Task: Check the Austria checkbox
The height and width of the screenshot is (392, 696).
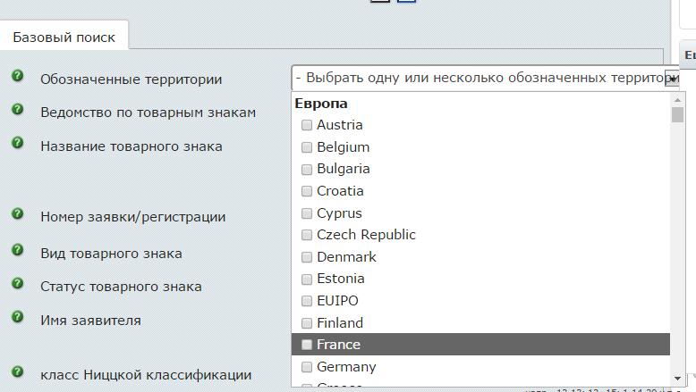Action: coord(307,125)
